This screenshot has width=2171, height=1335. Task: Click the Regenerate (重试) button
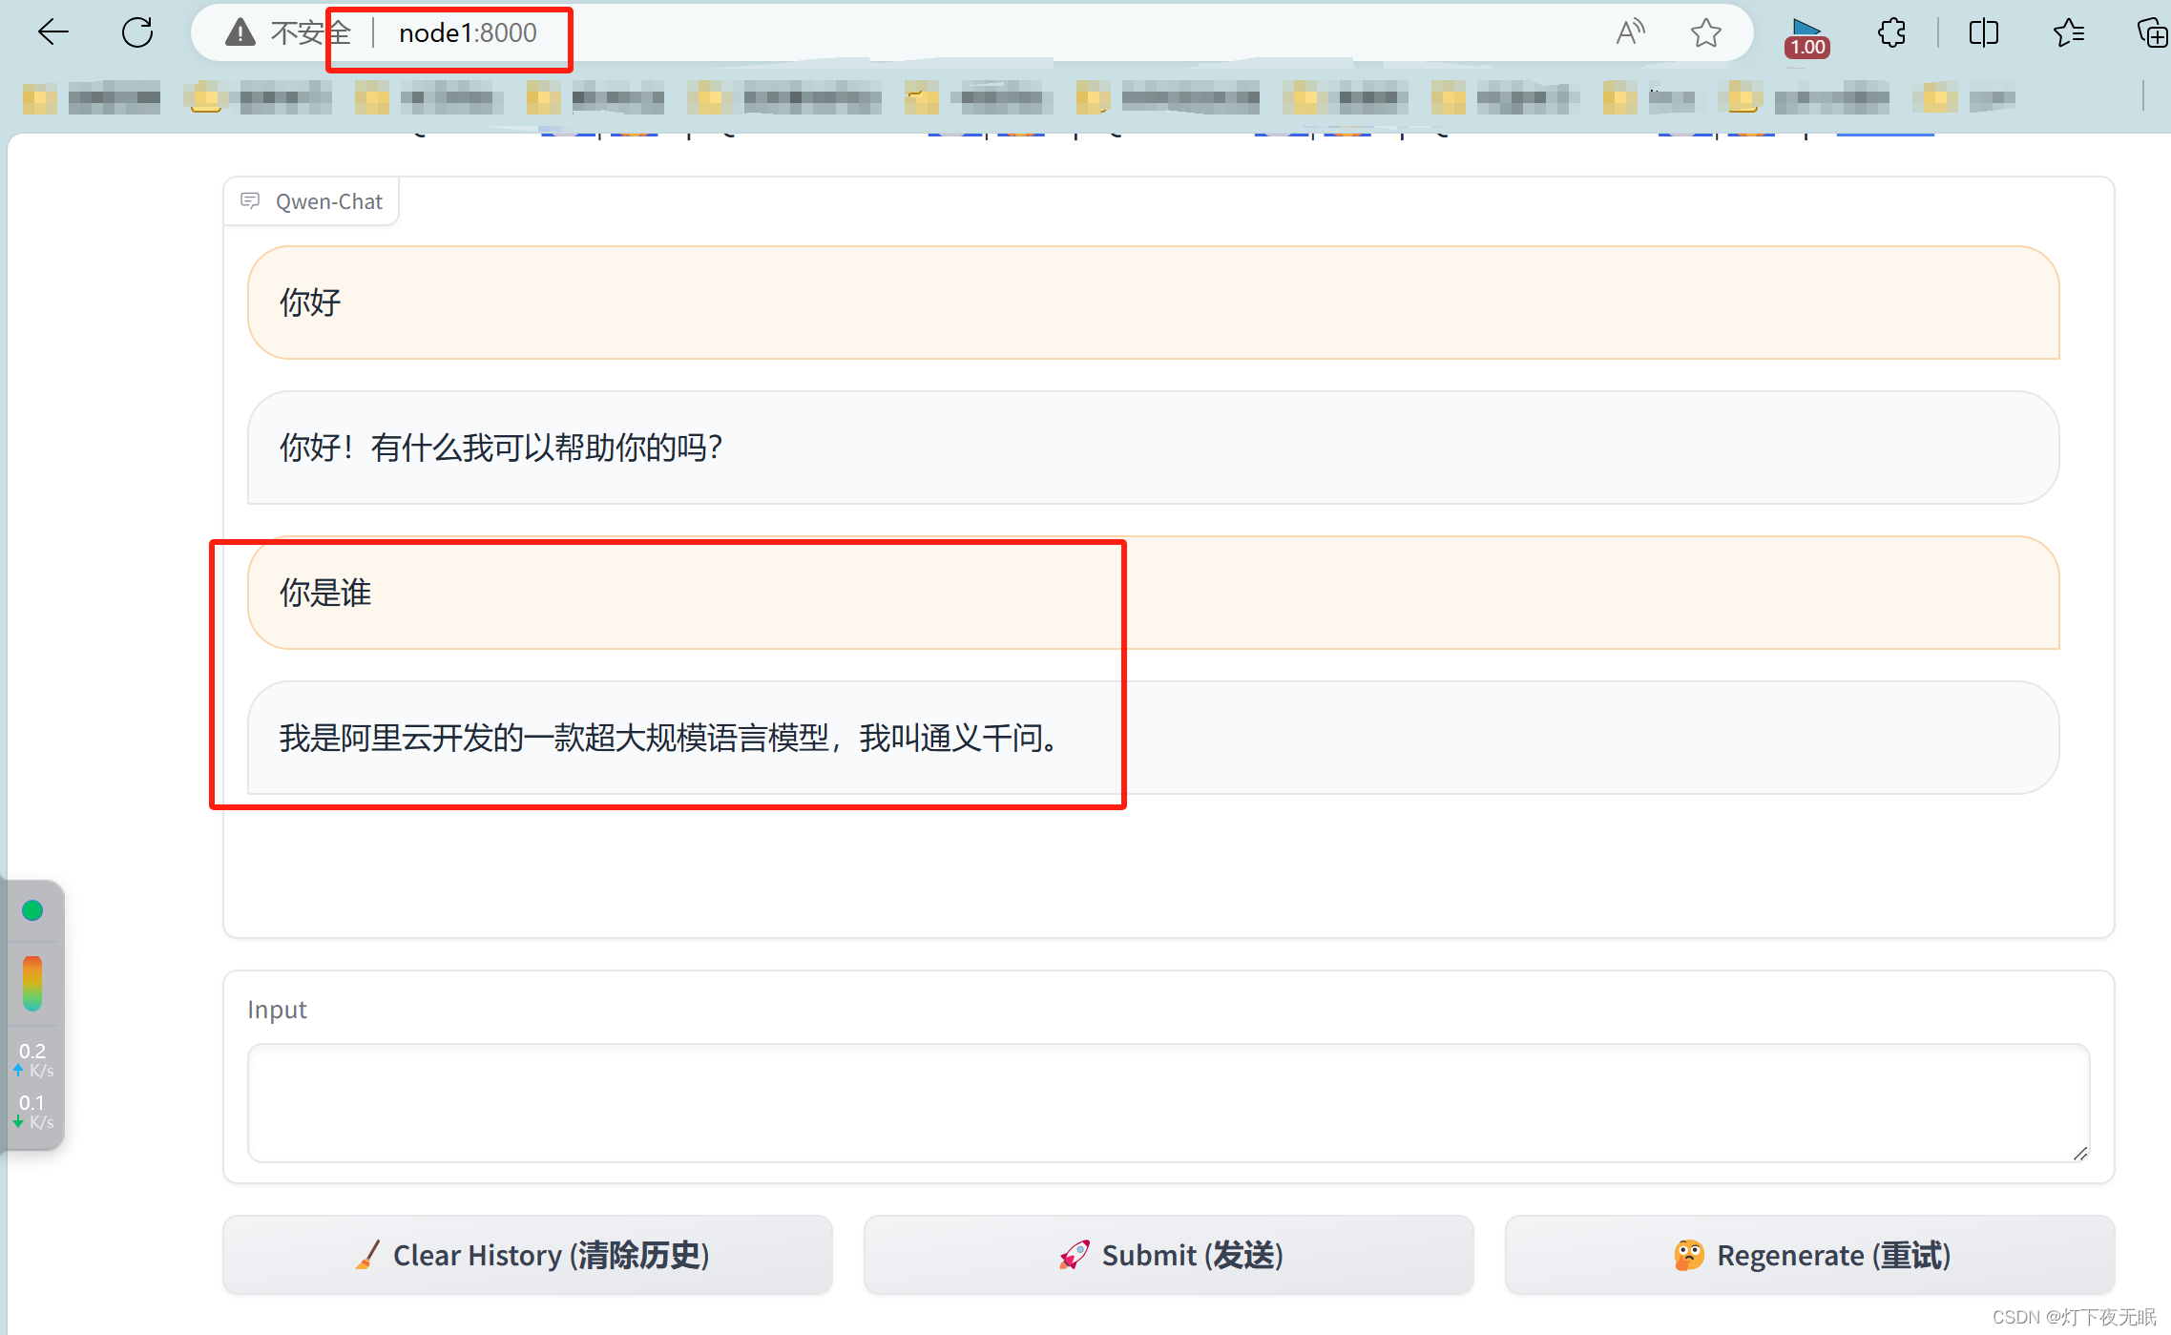[x=1810, y=1255]
